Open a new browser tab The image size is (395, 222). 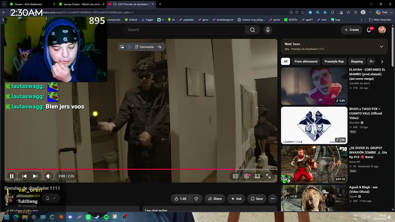(x=160, y=4)
